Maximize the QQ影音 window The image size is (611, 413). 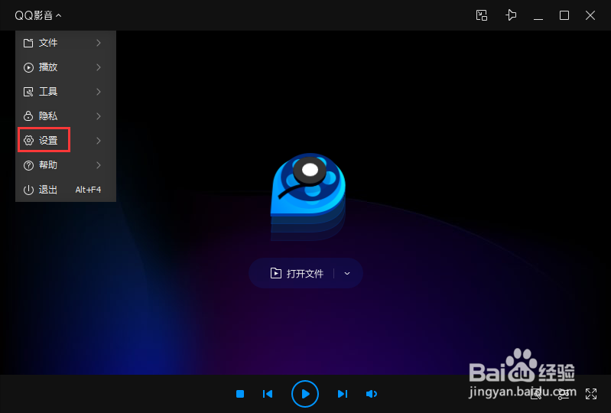pos(564,15)
